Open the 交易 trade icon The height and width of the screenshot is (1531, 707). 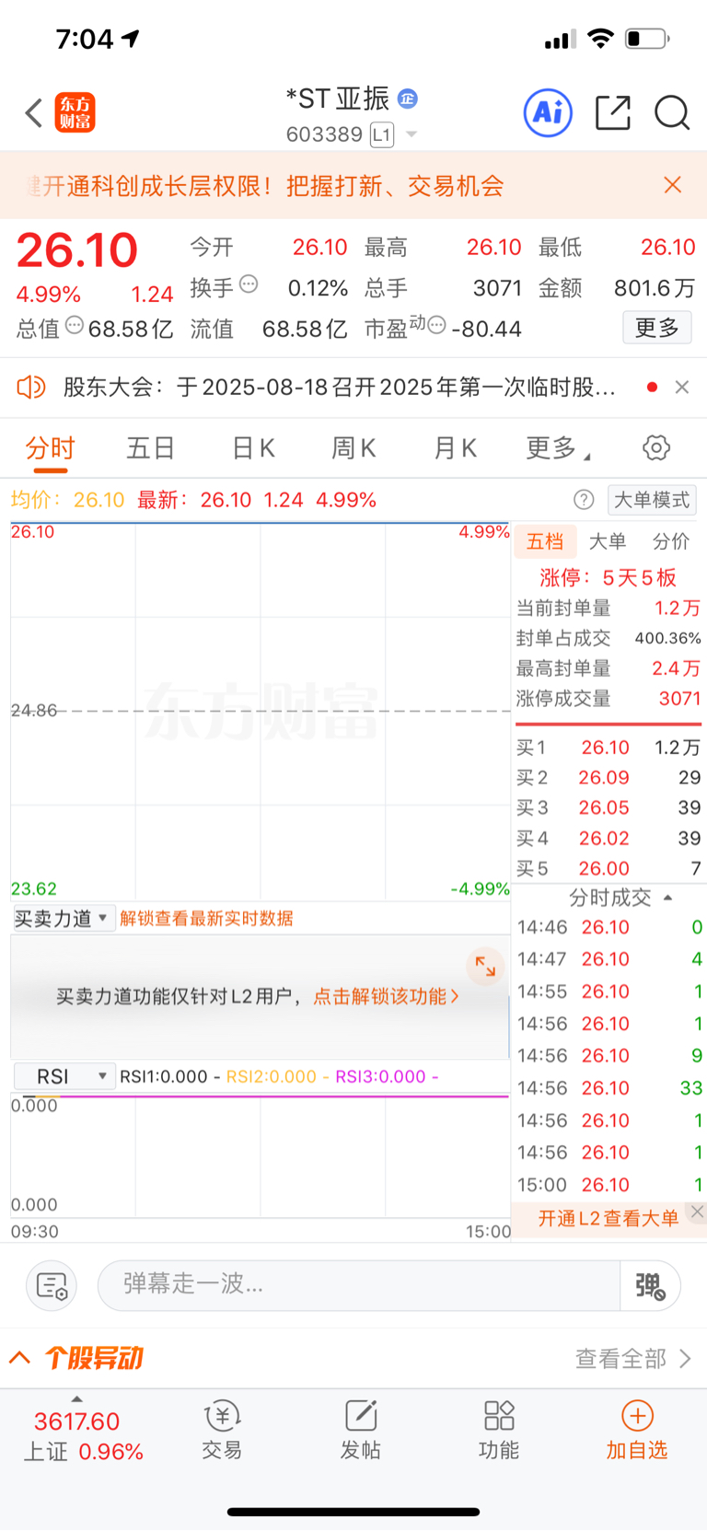pos(222,1430)
